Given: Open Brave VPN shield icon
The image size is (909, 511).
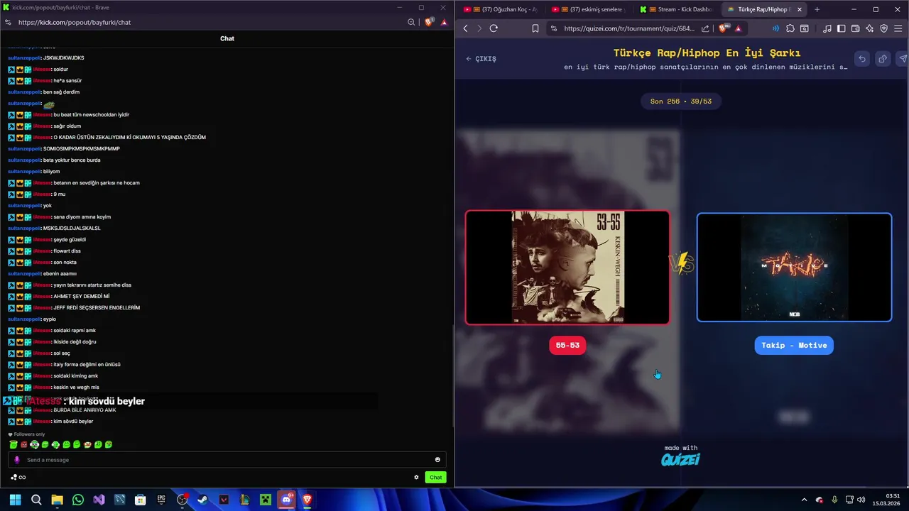Looking at the screenshot, I should click(x=884, y=28).
